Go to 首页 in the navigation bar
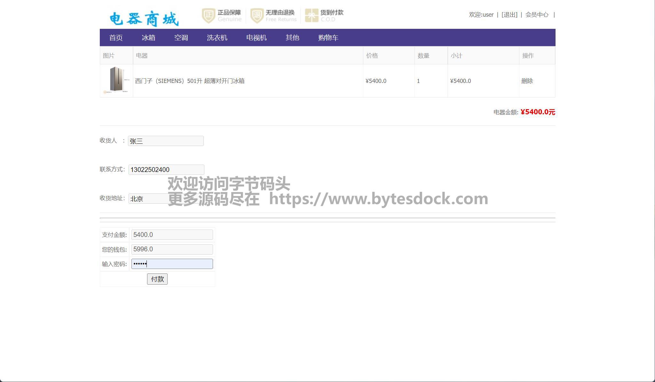 [116, 38]
